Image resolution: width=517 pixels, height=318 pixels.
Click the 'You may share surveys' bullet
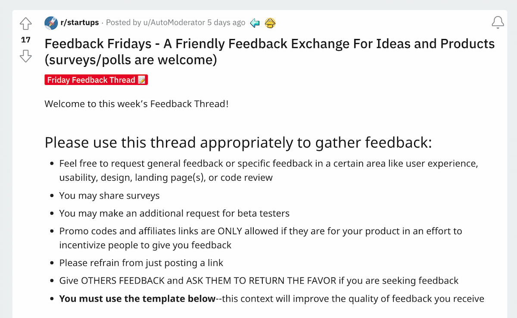109,195
